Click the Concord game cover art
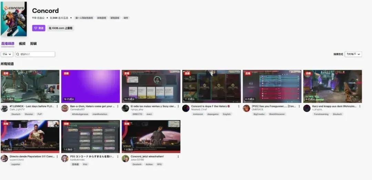Viewport: 372px width, 180px height. (x=13, y=19)
